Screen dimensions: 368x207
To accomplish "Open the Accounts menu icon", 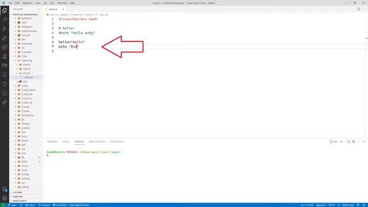I will tap(5, 189).
